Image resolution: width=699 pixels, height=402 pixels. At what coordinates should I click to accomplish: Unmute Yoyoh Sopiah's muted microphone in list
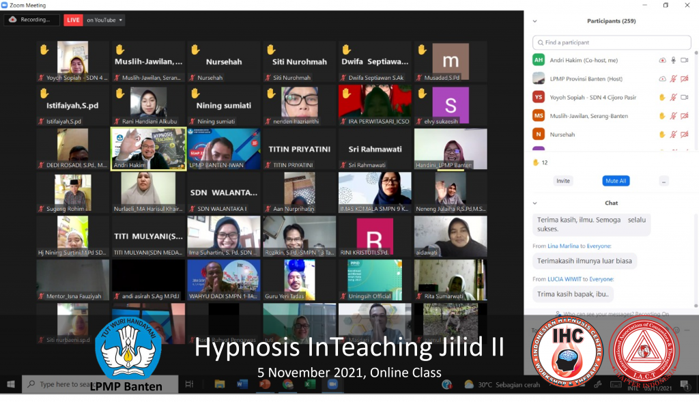[673, 97]
